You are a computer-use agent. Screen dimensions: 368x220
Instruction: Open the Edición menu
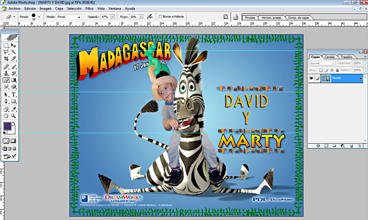point(30,8)
